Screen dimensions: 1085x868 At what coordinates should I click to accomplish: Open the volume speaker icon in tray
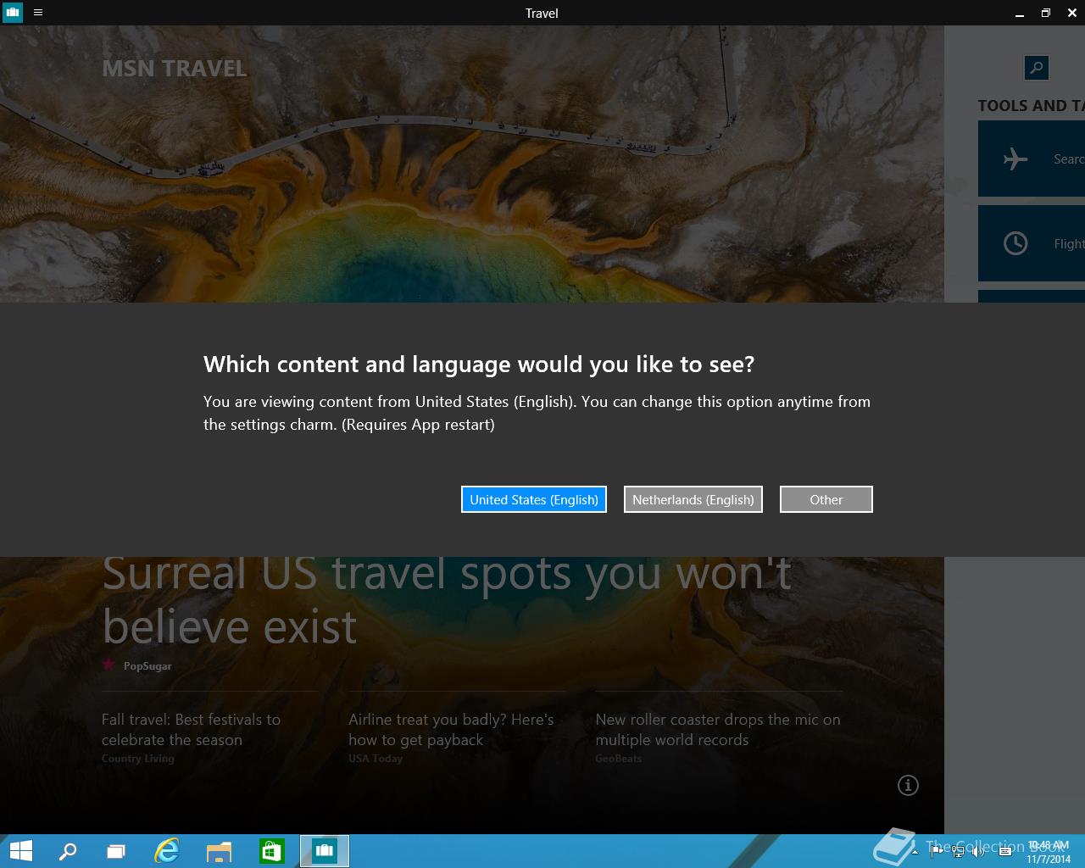[977, 852]
